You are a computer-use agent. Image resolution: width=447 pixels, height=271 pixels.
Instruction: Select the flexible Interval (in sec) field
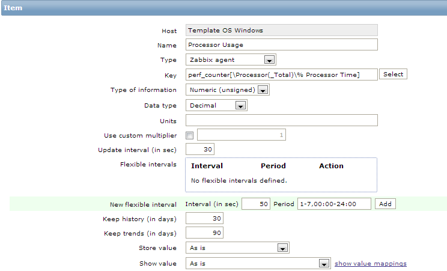point(256,204)
